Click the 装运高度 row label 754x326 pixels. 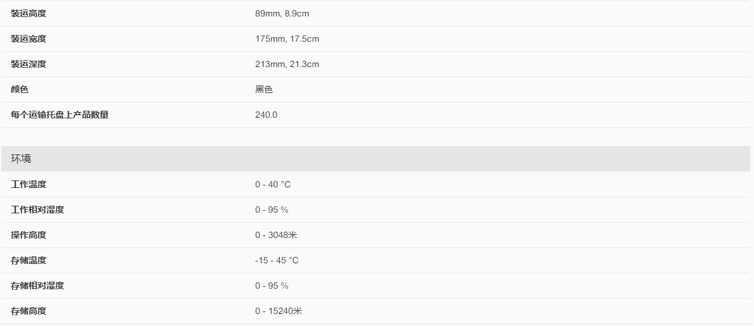click(29, 13)
